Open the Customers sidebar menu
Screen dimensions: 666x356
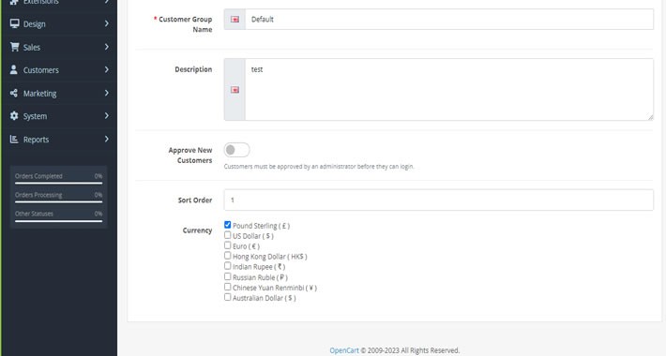(59, 70)
